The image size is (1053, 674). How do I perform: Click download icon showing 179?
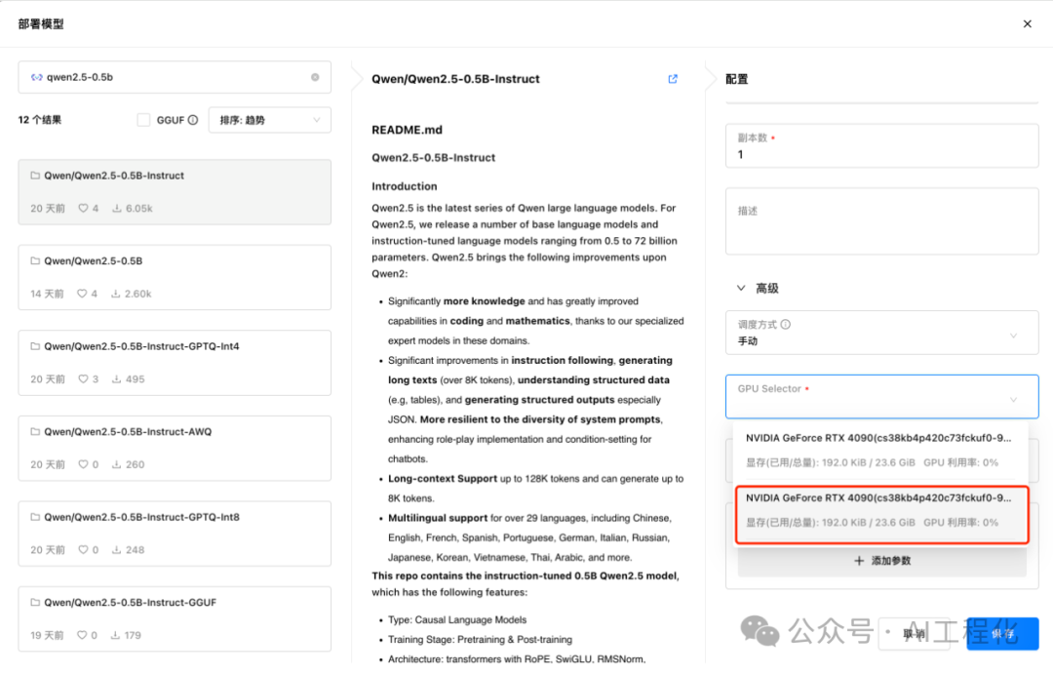(115, 635)
